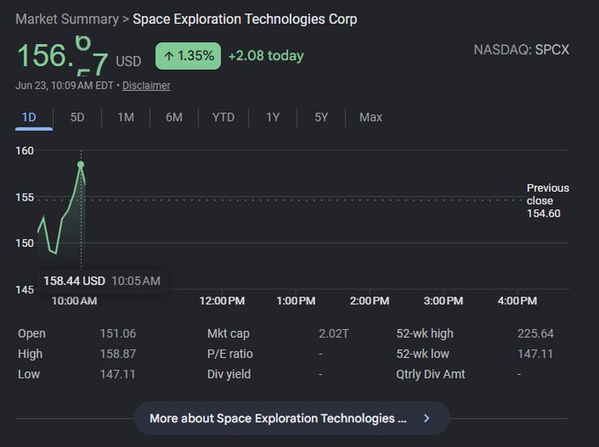599x447 pixels.
Task: Click the 12:00 PM axis label
Action: point(222,301)
